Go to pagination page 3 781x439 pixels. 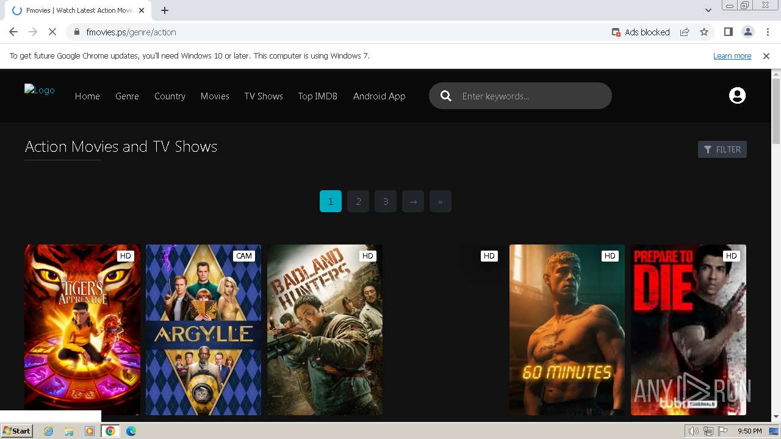point(386,201)
